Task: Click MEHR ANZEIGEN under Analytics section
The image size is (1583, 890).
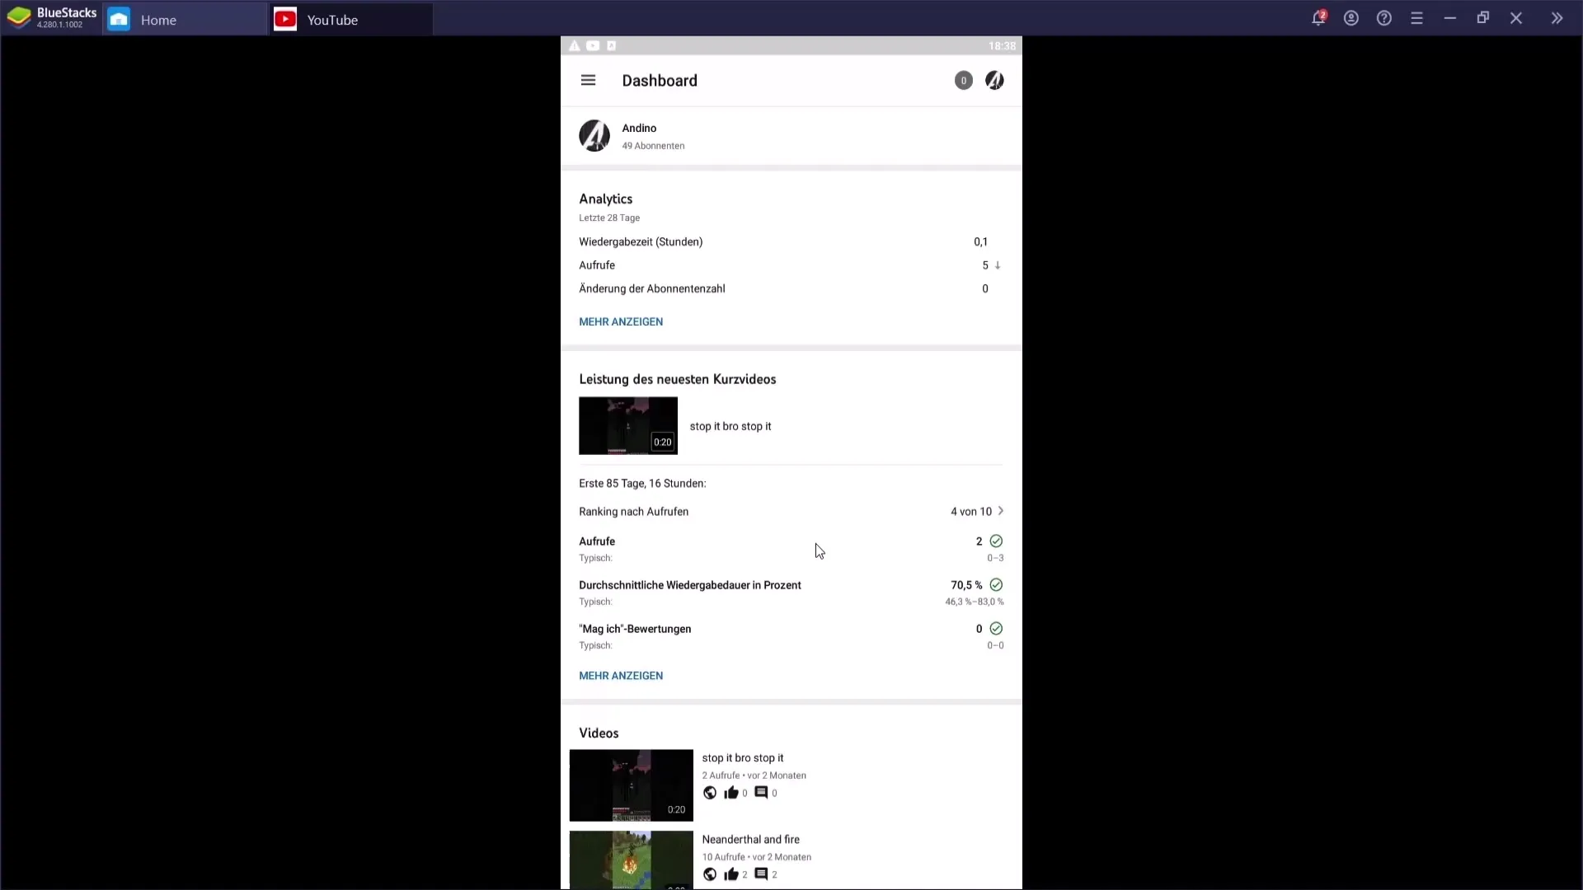Action: point(621,321)
